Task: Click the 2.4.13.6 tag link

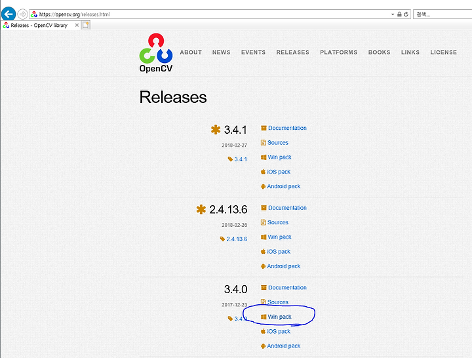Action: [237, 239]
